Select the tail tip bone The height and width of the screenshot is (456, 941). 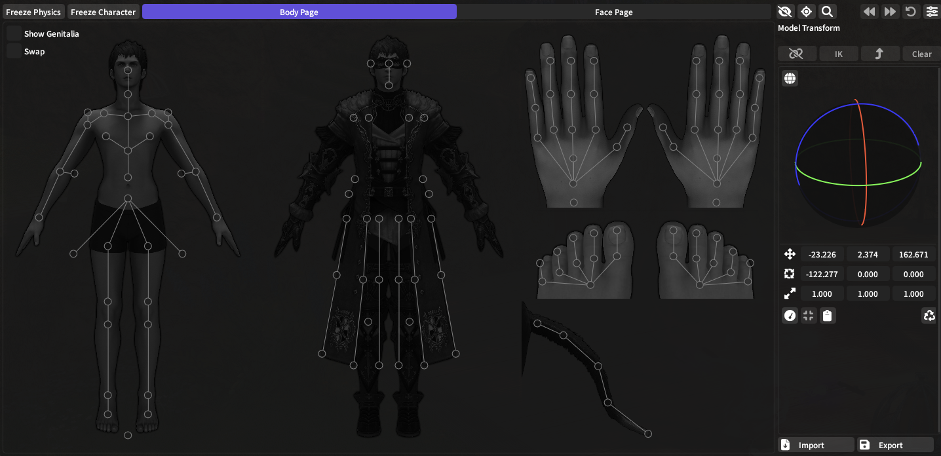coord(648,434)
